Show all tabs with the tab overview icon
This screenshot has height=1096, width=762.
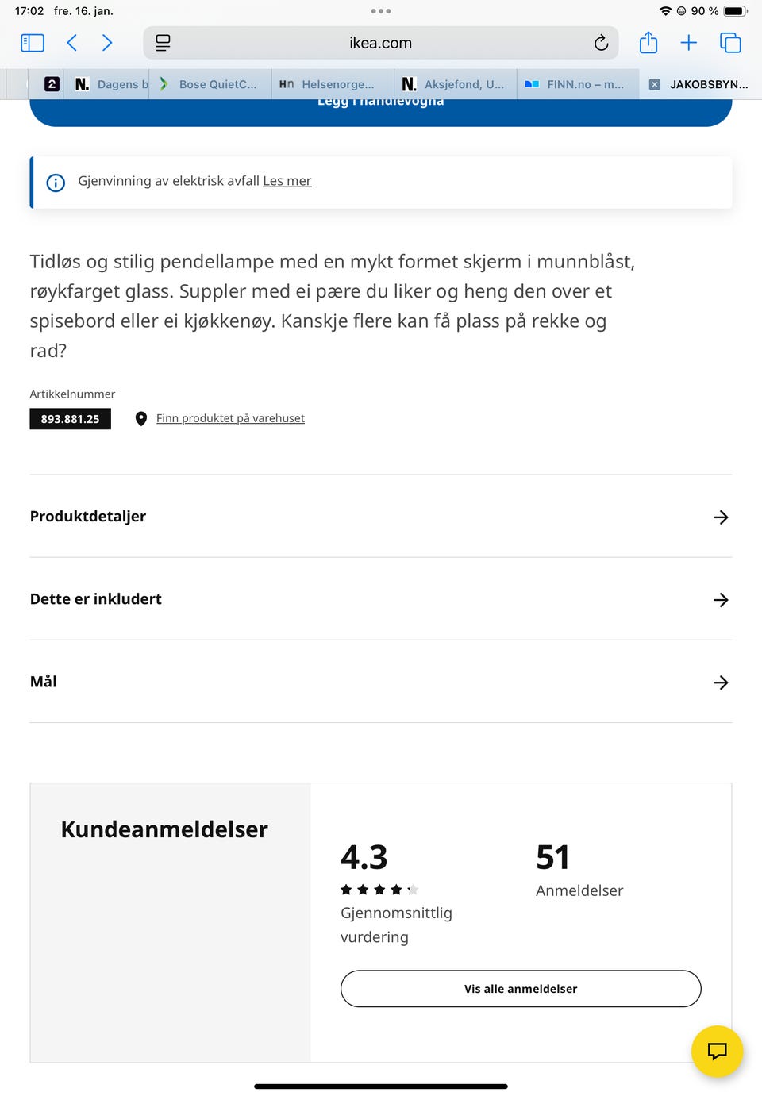732,43
